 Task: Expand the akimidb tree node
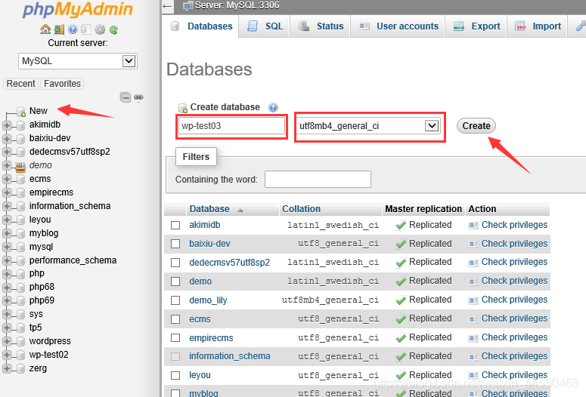pyautogui.click(x=6, y=125)
